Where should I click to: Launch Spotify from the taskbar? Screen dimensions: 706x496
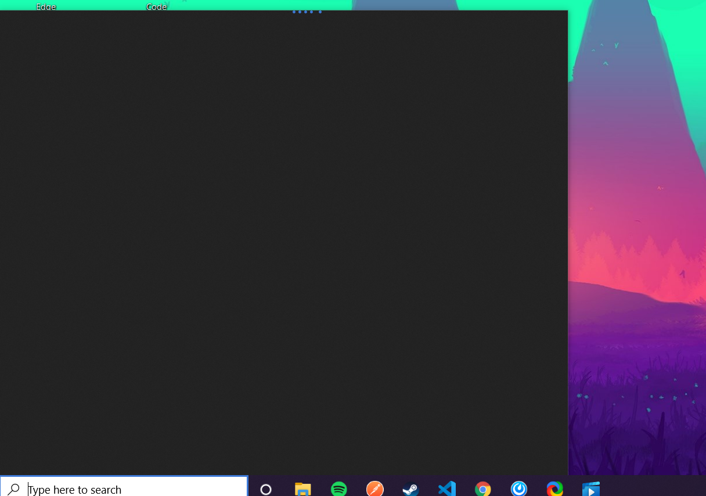pos(339,489)
